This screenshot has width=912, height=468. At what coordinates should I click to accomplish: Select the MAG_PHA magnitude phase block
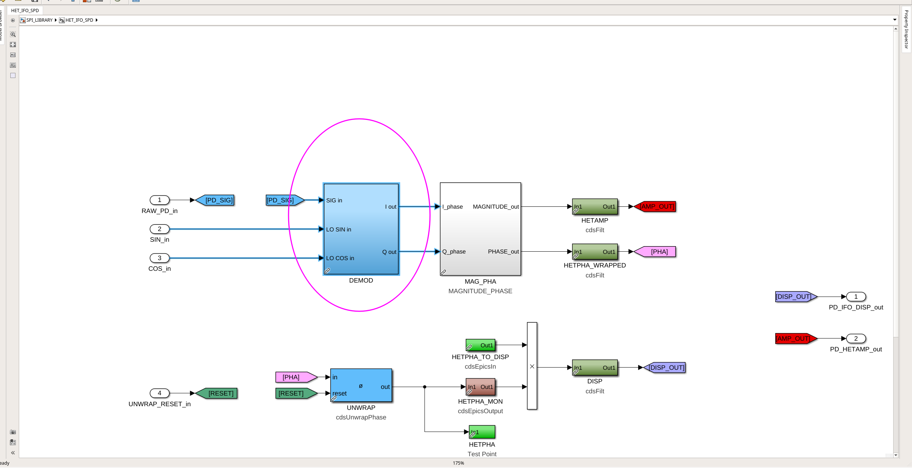[481, 229]
